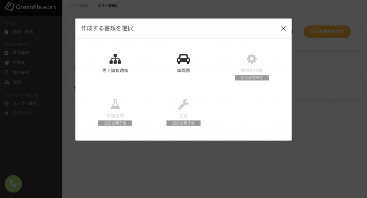Select the 再下請負通知 hierarchy icon

point(115,59)
